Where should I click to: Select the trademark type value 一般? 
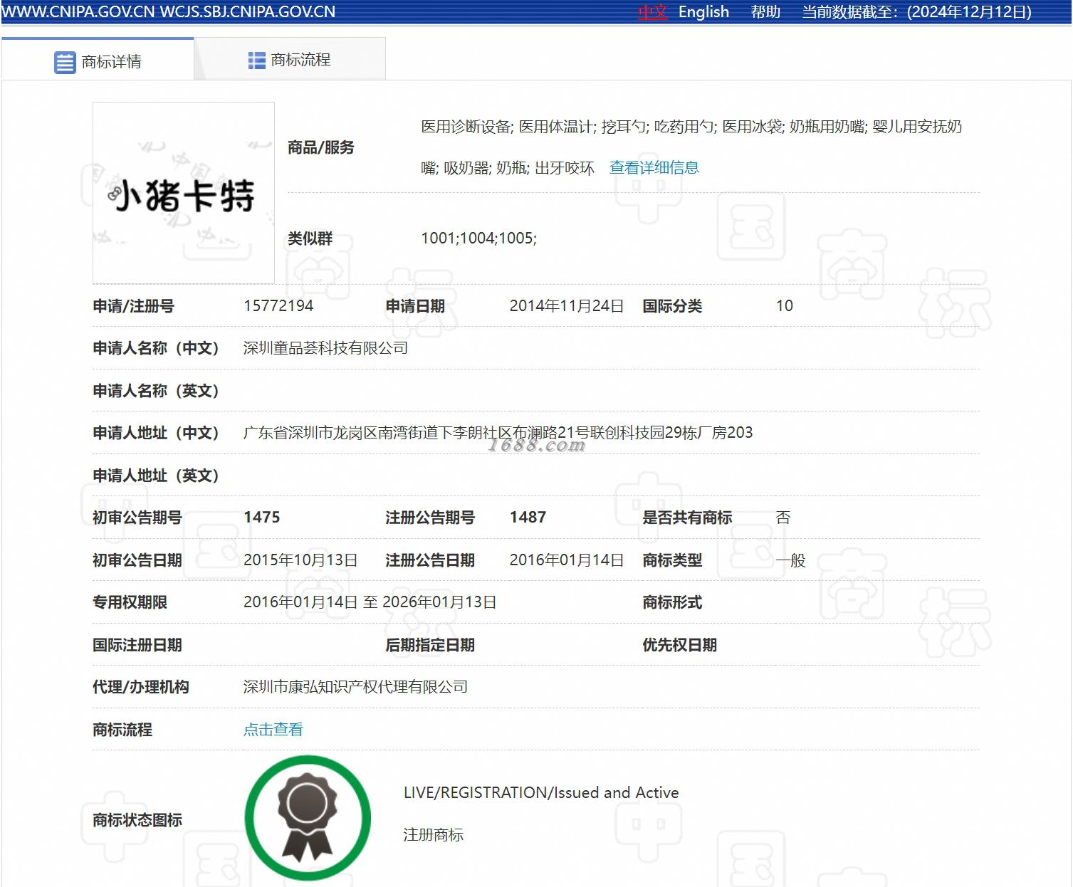[x=790, y=560]
